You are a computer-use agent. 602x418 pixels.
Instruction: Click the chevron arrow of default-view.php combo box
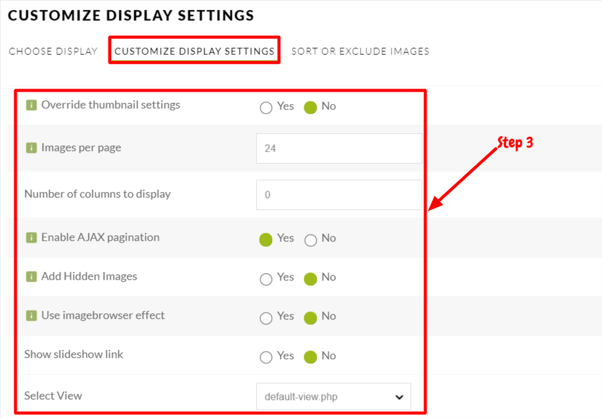pos(399,397)
